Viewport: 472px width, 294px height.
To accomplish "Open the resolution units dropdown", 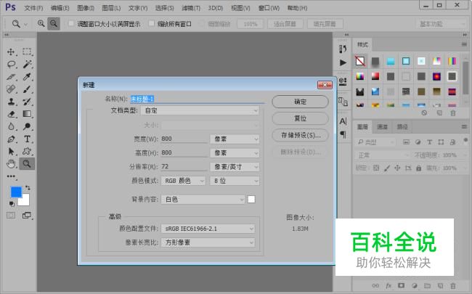I will pyautogui.click(x=235, y=167).
